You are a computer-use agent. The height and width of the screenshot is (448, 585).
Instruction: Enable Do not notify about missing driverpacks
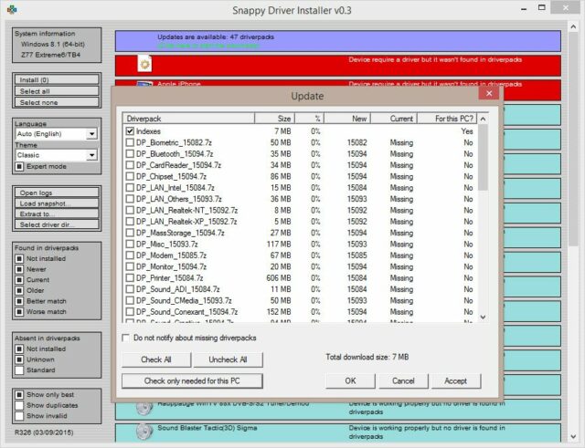pos(127,338)
